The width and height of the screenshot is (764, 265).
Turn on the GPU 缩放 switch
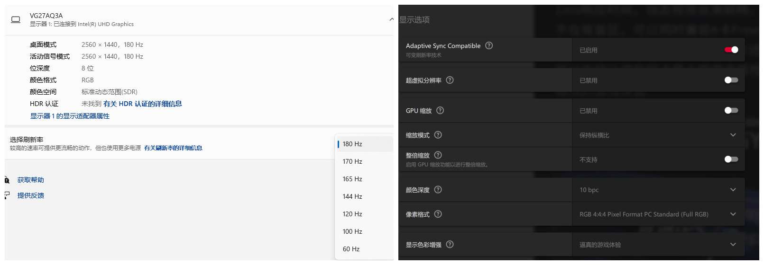tap(731, 110)
